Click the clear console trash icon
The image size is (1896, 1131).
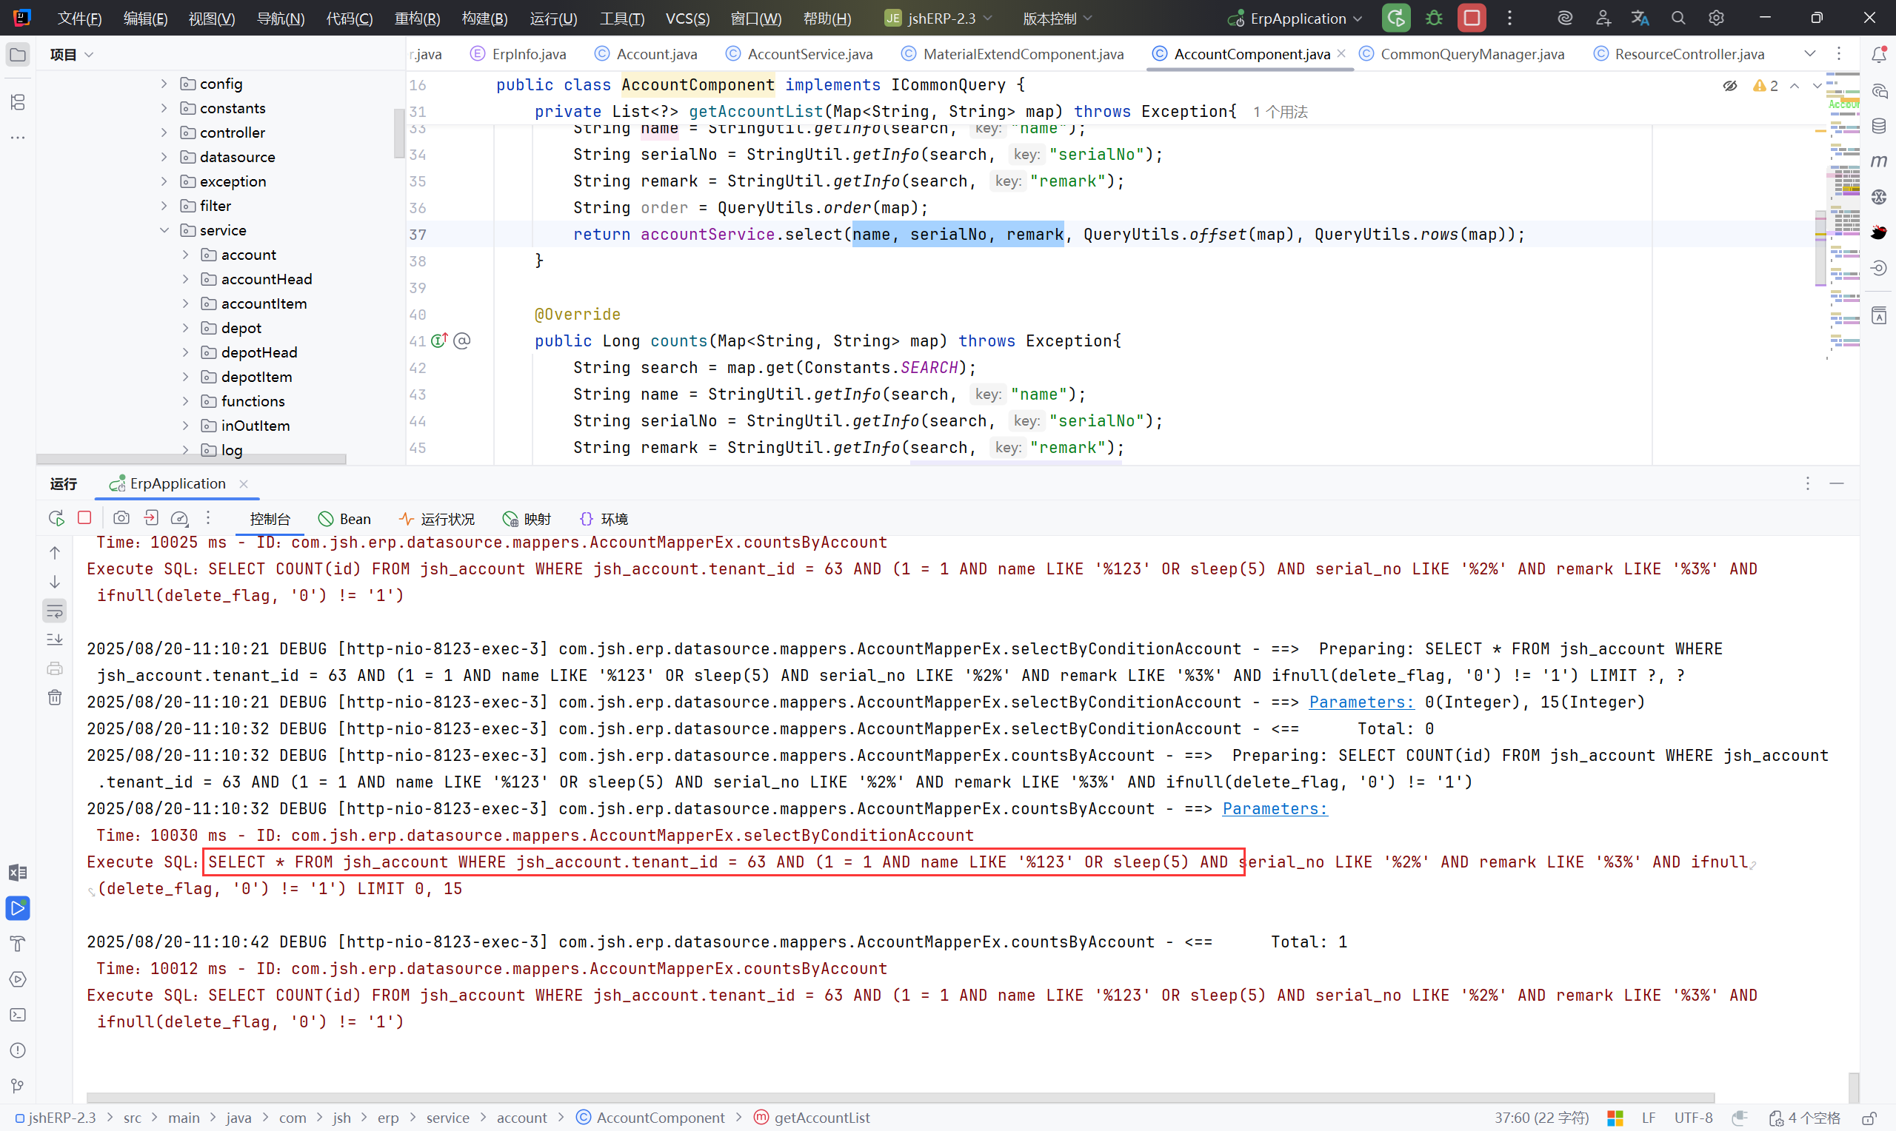55,697
